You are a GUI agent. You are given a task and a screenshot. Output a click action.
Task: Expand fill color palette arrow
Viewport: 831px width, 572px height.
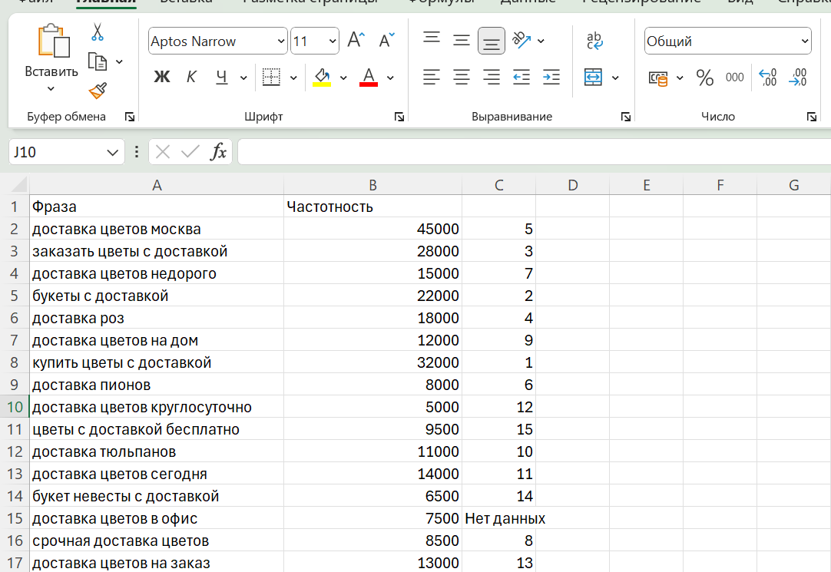[343, 78]
